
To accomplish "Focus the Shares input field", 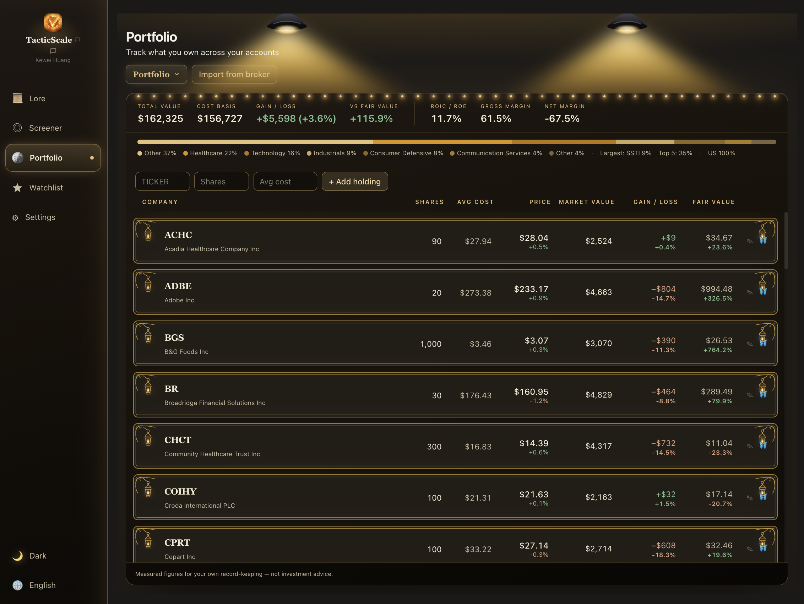I will [221, 182].
